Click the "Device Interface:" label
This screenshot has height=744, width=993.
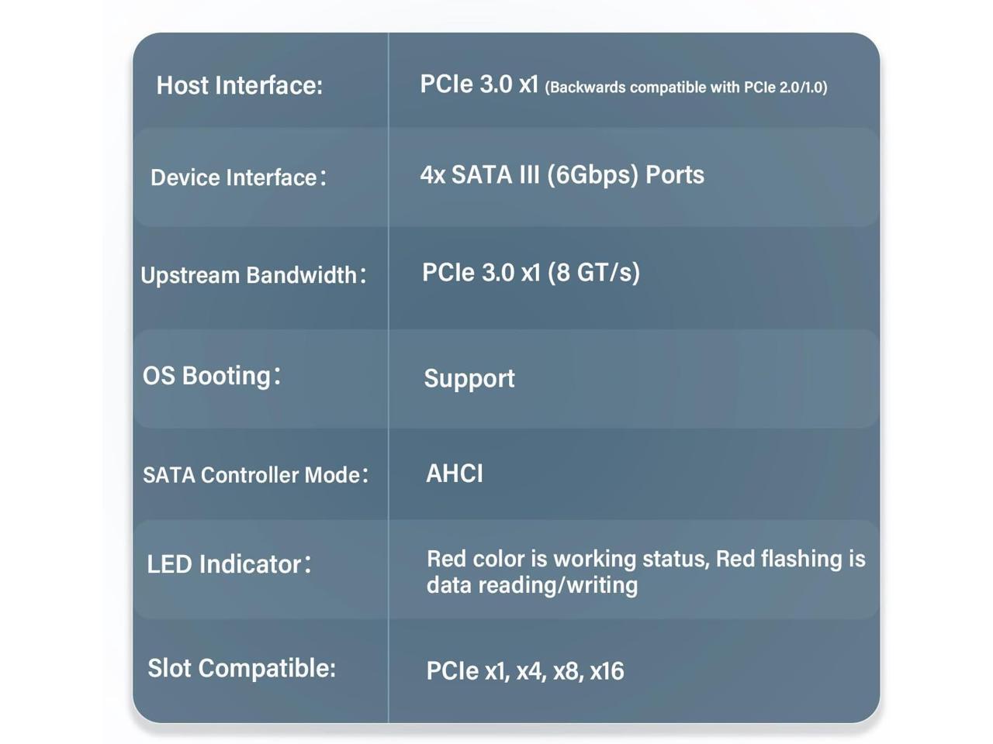(237, 177)
